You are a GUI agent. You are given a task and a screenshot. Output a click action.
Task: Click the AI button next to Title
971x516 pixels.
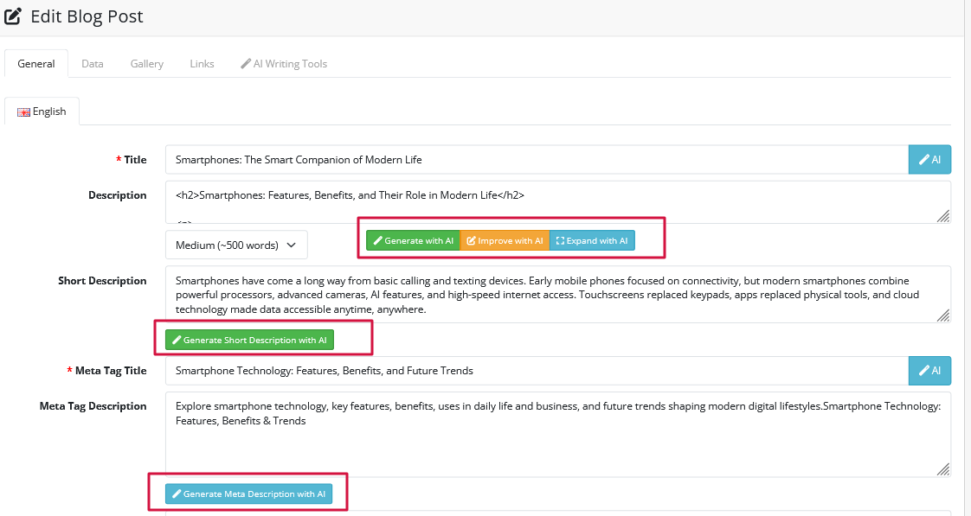(929, 160)
